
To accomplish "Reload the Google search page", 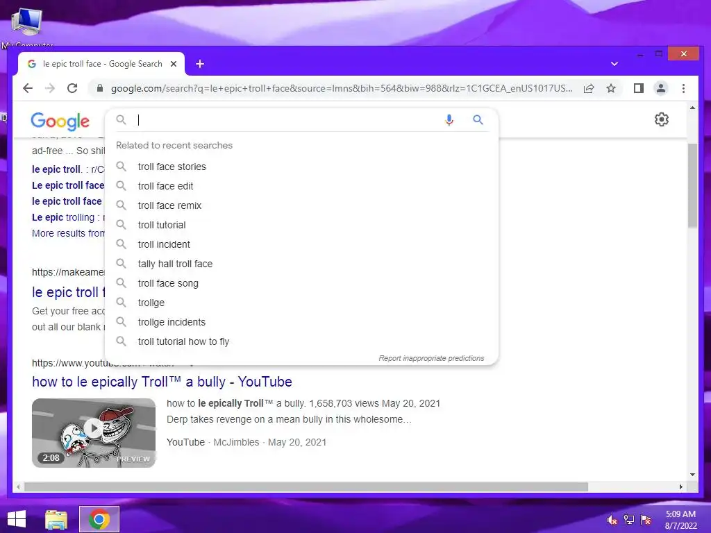I will click(x=72, y=88).
